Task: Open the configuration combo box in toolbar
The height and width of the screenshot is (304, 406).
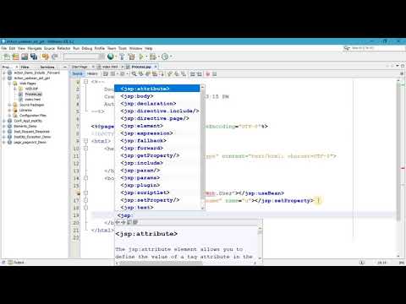Action: [84, 57]
